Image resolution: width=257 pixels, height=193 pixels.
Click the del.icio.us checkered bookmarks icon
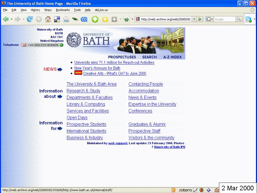pyautogui.click(x=57, y=19)
